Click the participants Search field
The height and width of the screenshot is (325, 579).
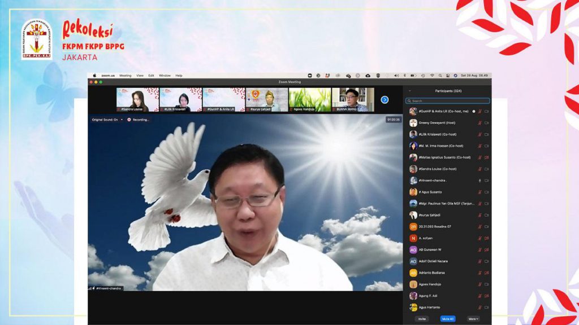click(448, 101)
